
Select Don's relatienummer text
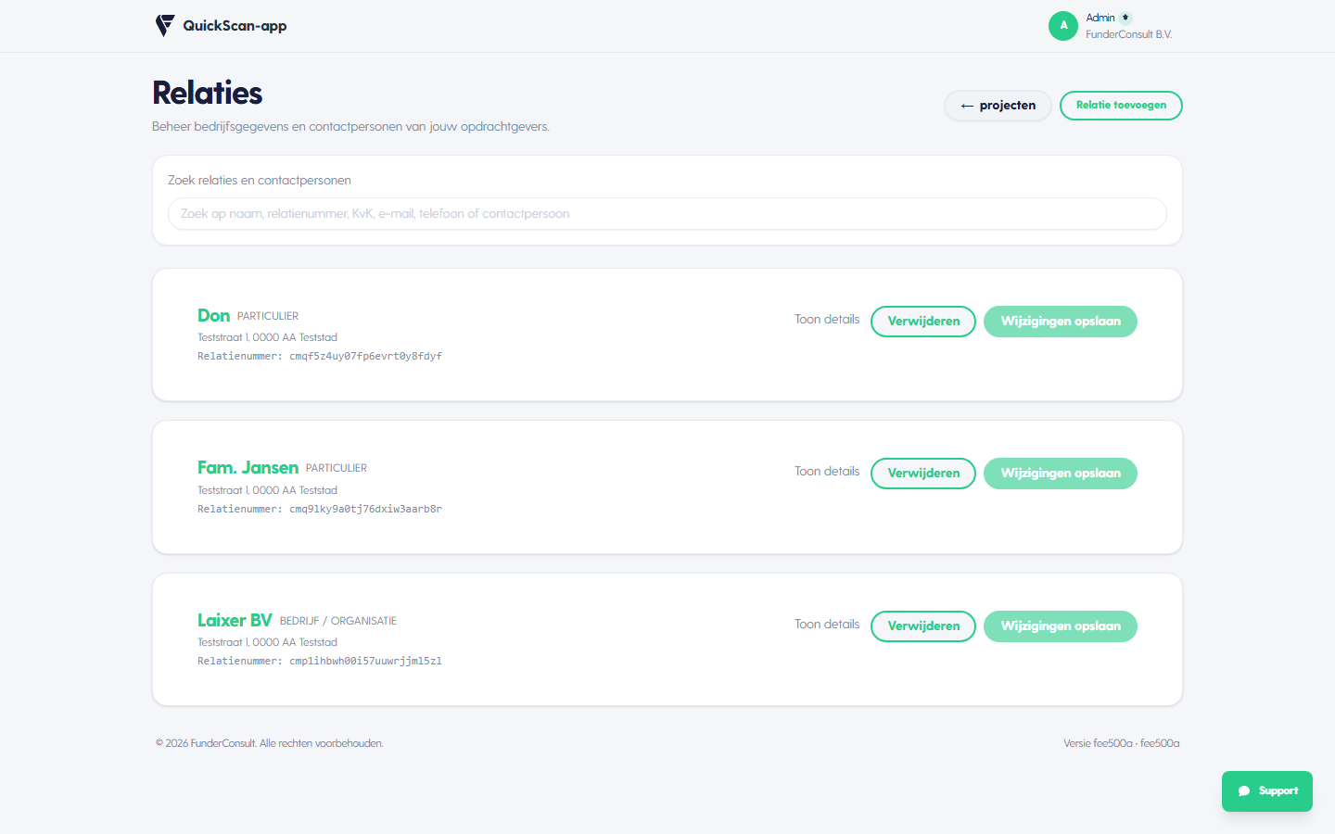pyautogui.click(x=320, y=357)
